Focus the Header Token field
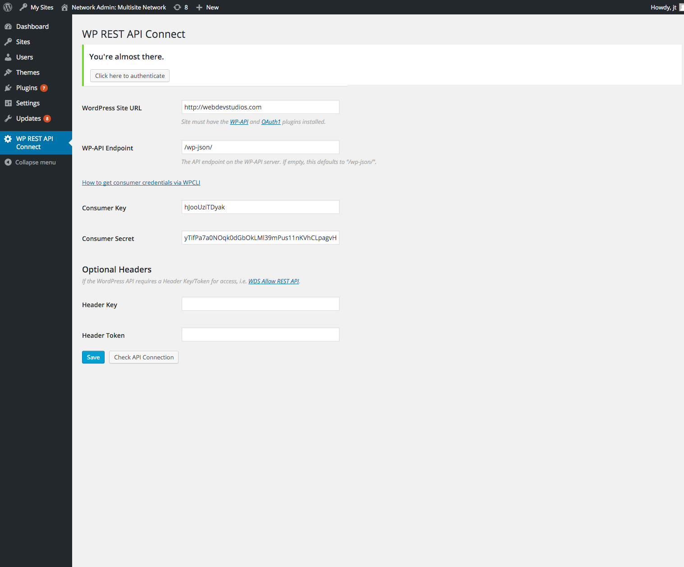The height and width of the screenshot is (567, 684). [x=261, y=335]
